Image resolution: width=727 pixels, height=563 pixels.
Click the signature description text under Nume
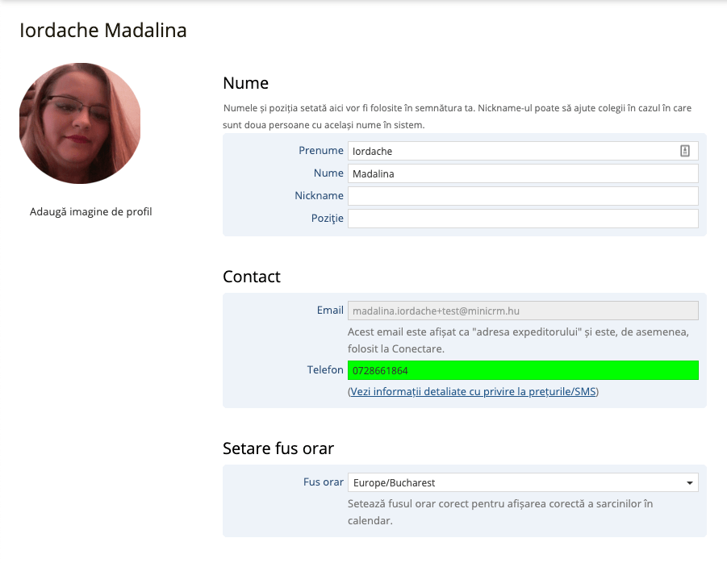coord(458,116)
